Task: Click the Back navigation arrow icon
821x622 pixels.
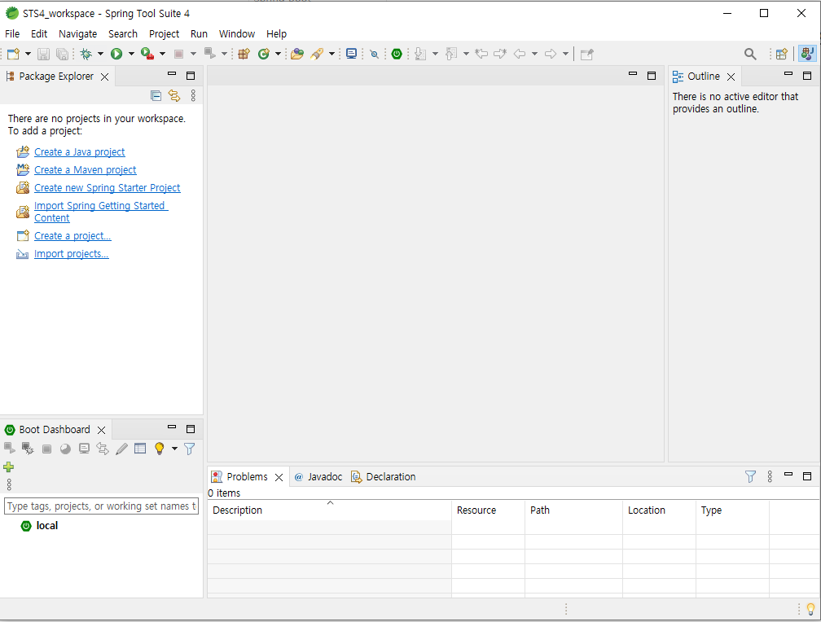Action: click(x=520, y=54)
